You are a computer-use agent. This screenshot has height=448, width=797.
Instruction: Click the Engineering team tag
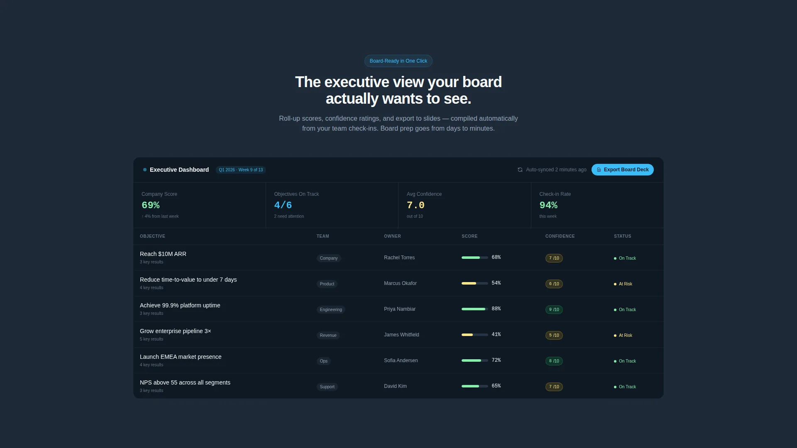tap(331, 309)
